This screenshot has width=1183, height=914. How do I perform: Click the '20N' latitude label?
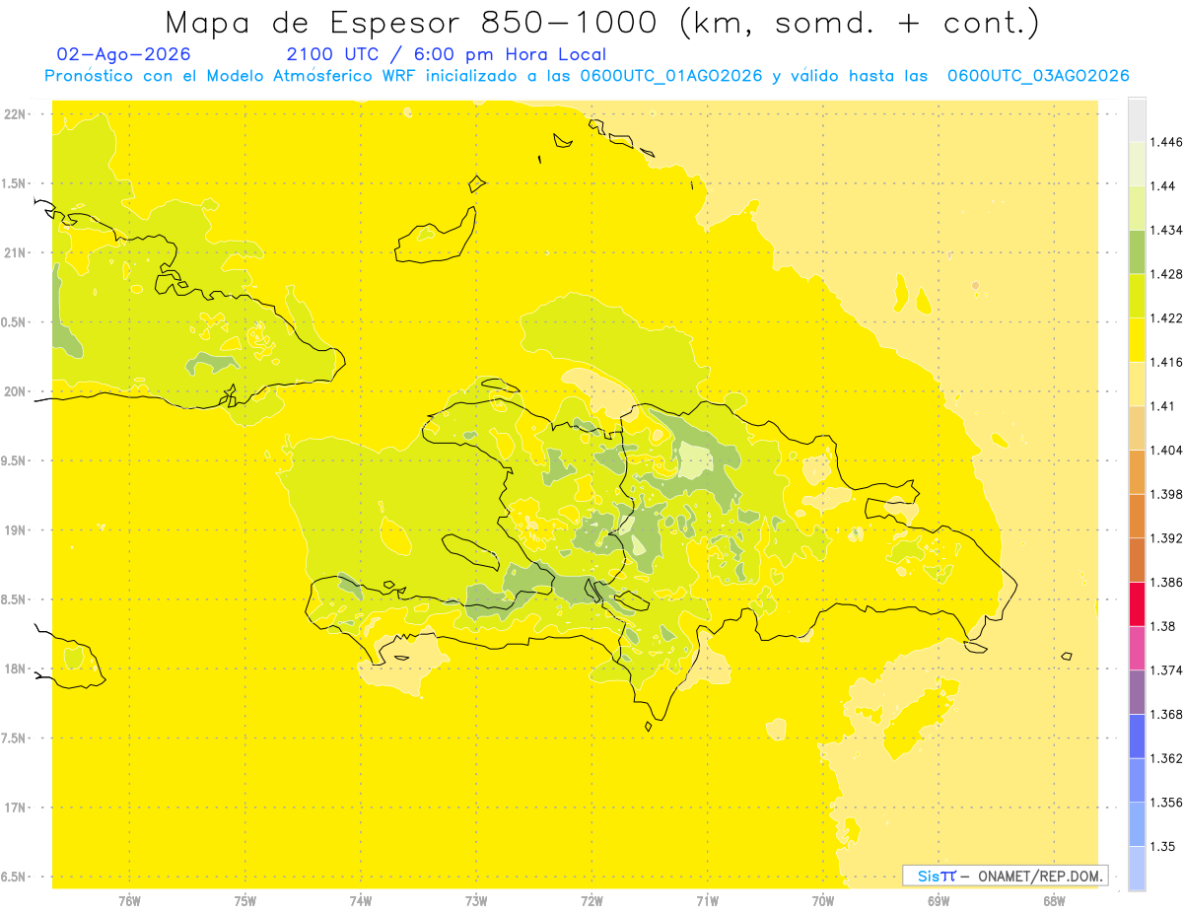(x=15, y=391)
